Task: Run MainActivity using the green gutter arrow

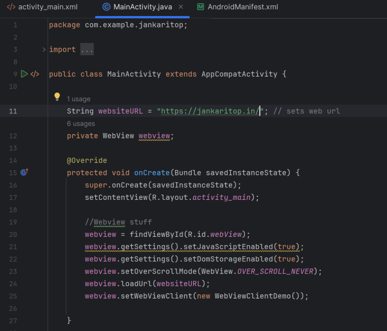Action: pyautogui.click(x=24, y=74)
